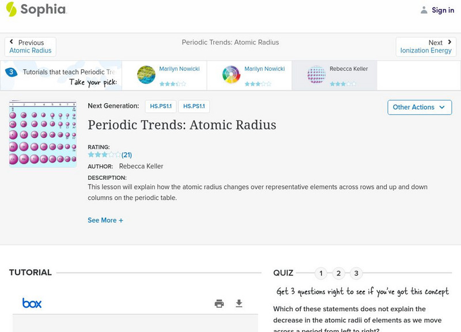The width and height of the screenshot is (461, 332).
Task: Select second Marilyn Nowicki color-wheel avatar
Action: coord(231,75)
